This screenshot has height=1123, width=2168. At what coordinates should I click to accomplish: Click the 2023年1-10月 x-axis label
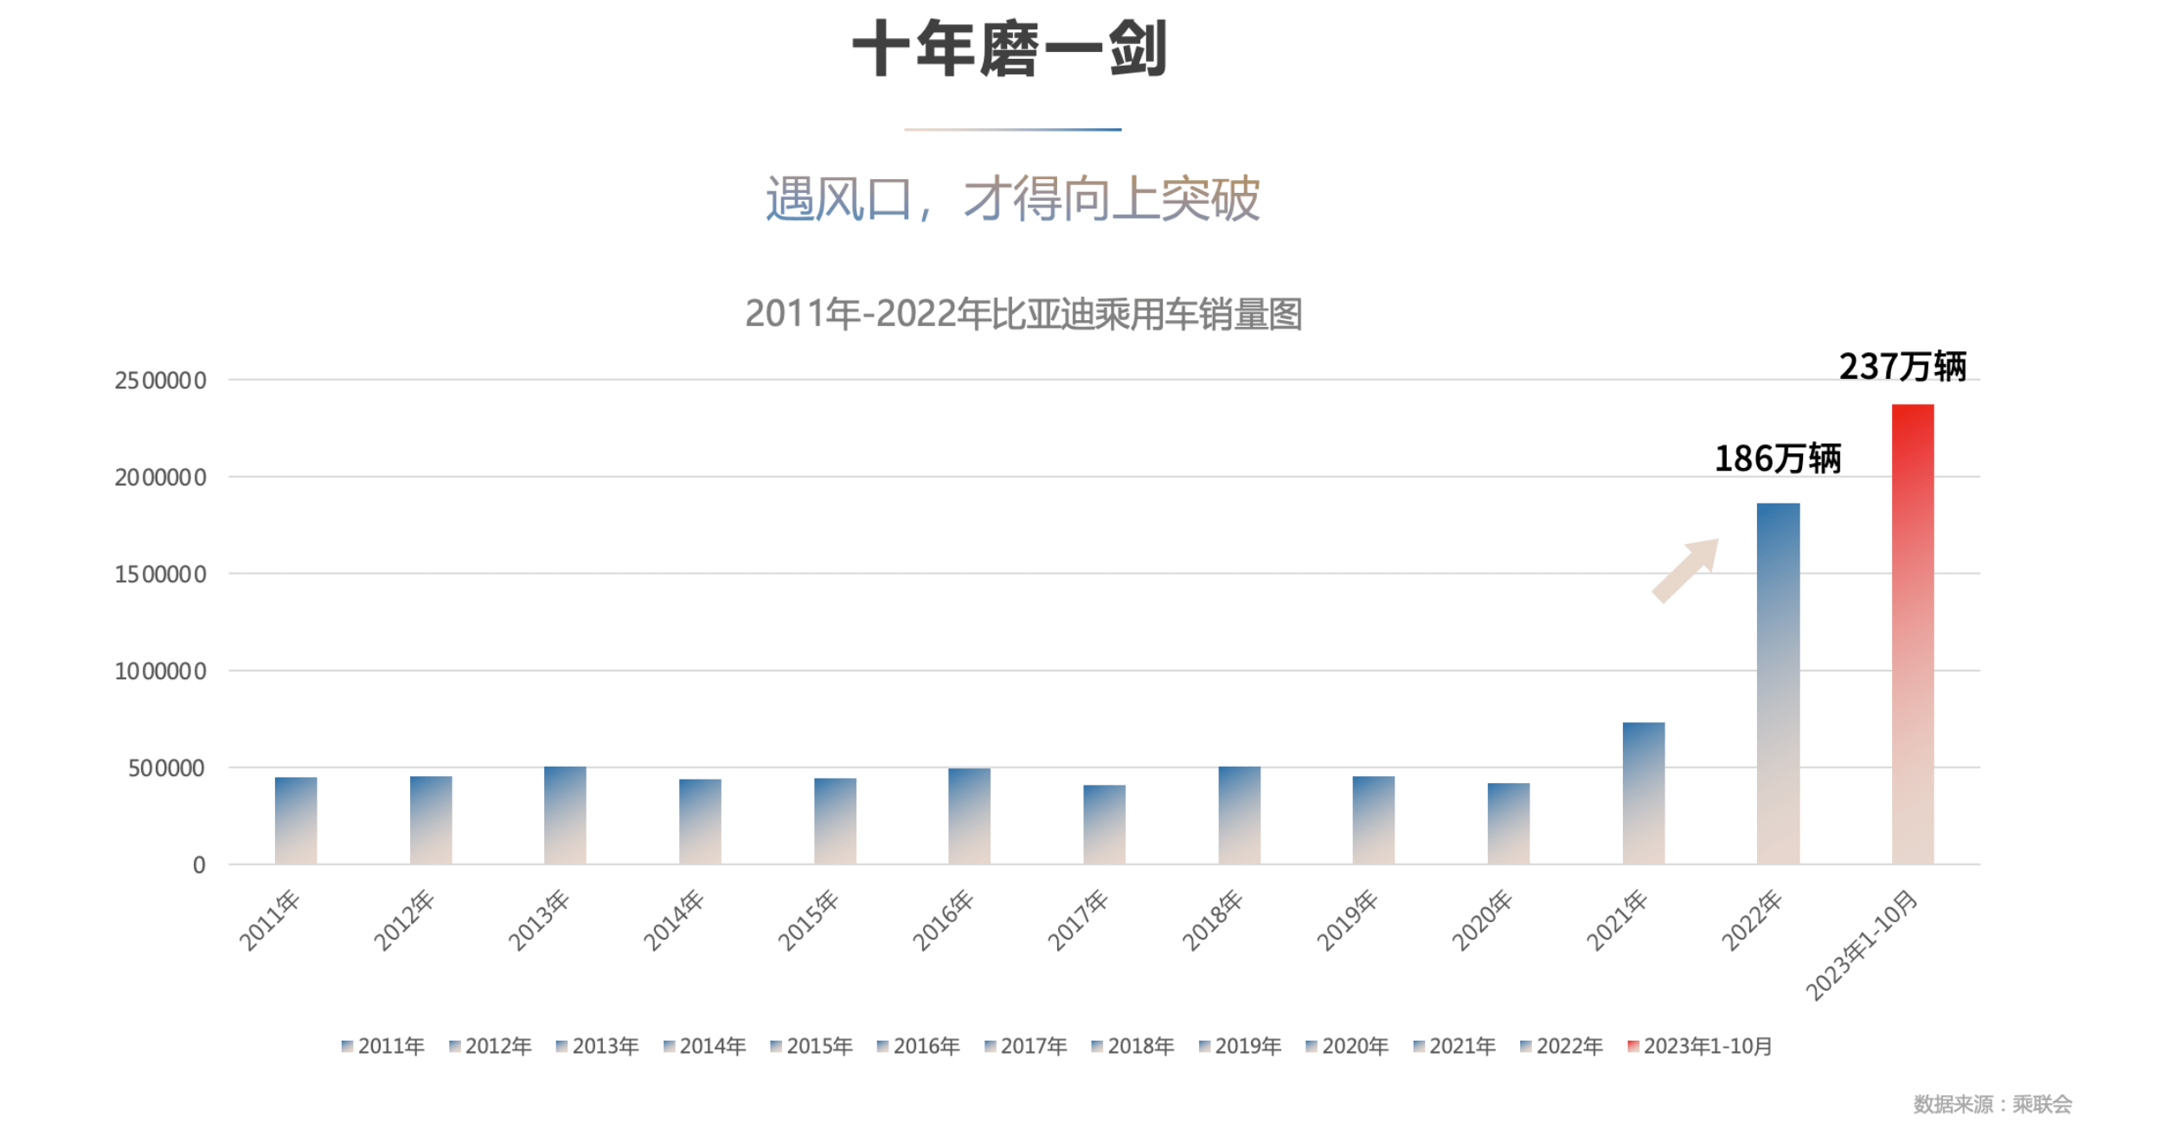coord(1862,946)
